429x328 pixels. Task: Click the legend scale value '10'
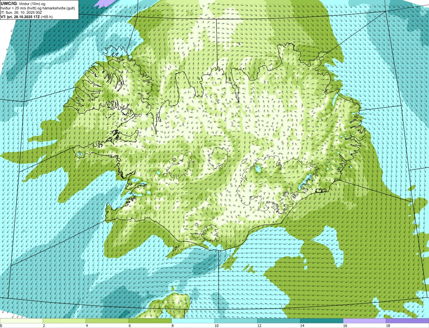[x=217, y=326]
